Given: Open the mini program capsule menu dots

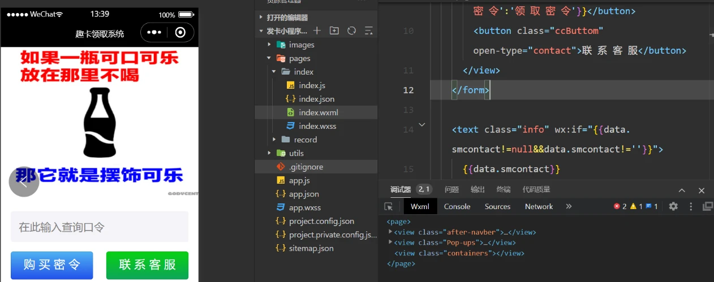Looking at the screenshot, I should point(154,33).
